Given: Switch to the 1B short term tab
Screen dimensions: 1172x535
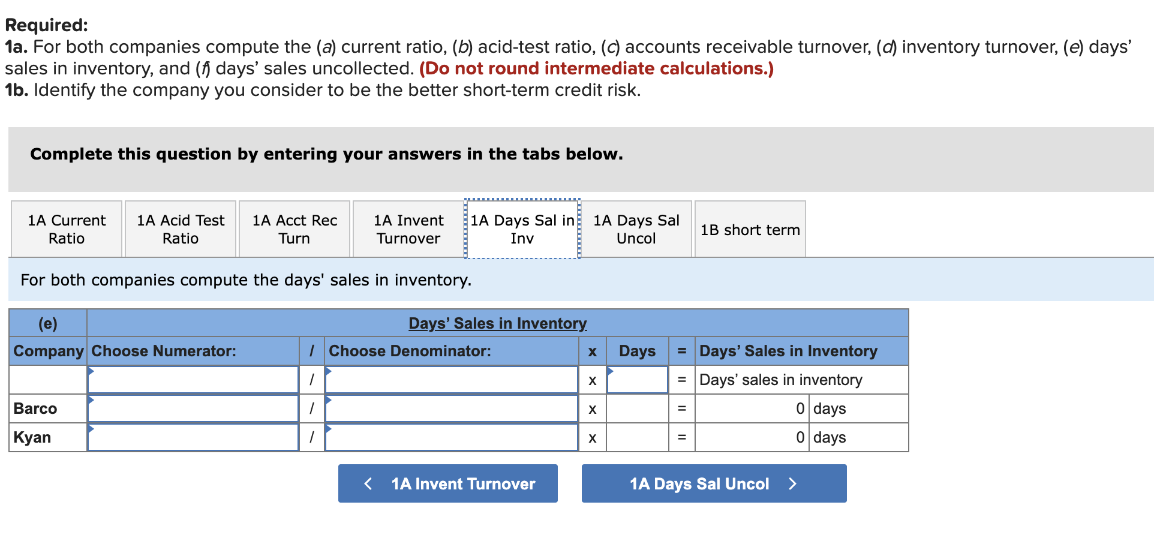Looking at the screenshot, I should 750,229.
